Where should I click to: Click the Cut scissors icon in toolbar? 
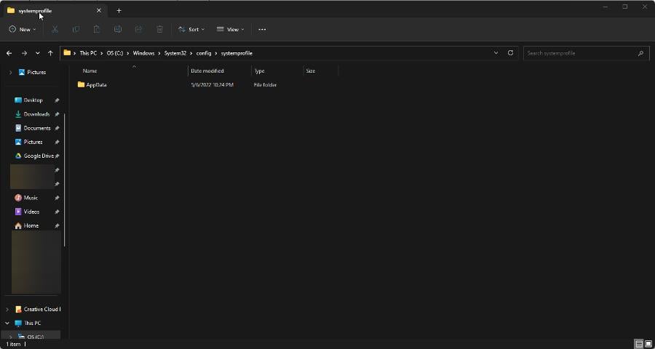click(x=55, y=29)
